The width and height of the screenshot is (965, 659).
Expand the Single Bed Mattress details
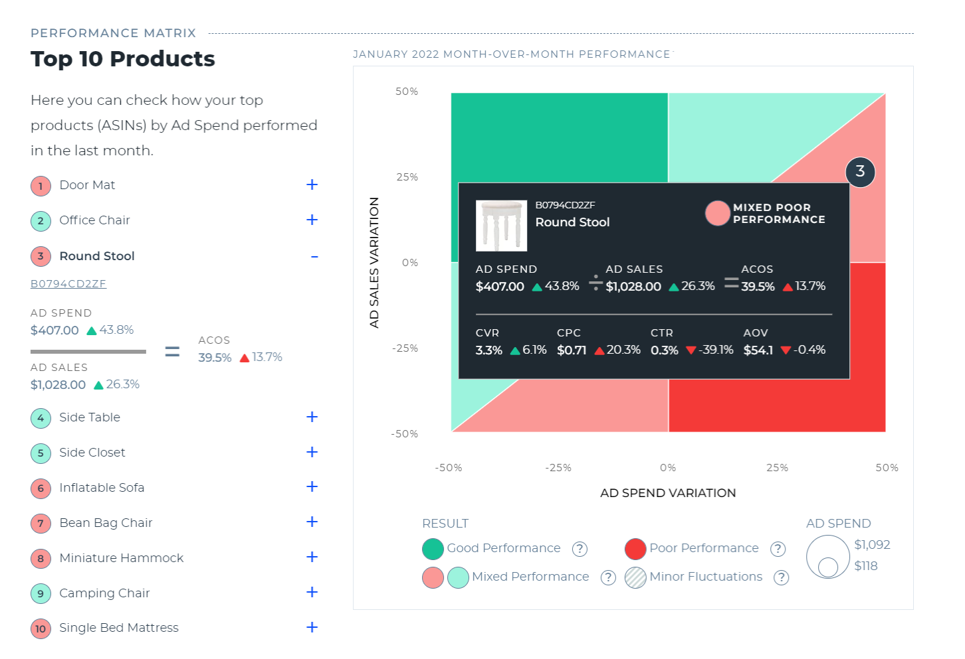(312, 627)
